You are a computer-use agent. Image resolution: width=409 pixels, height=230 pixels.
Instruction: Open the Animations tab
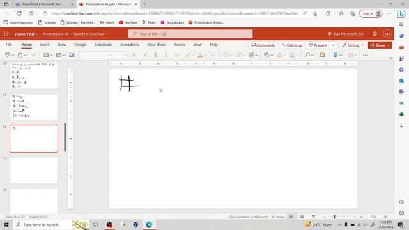pos(130,45)
